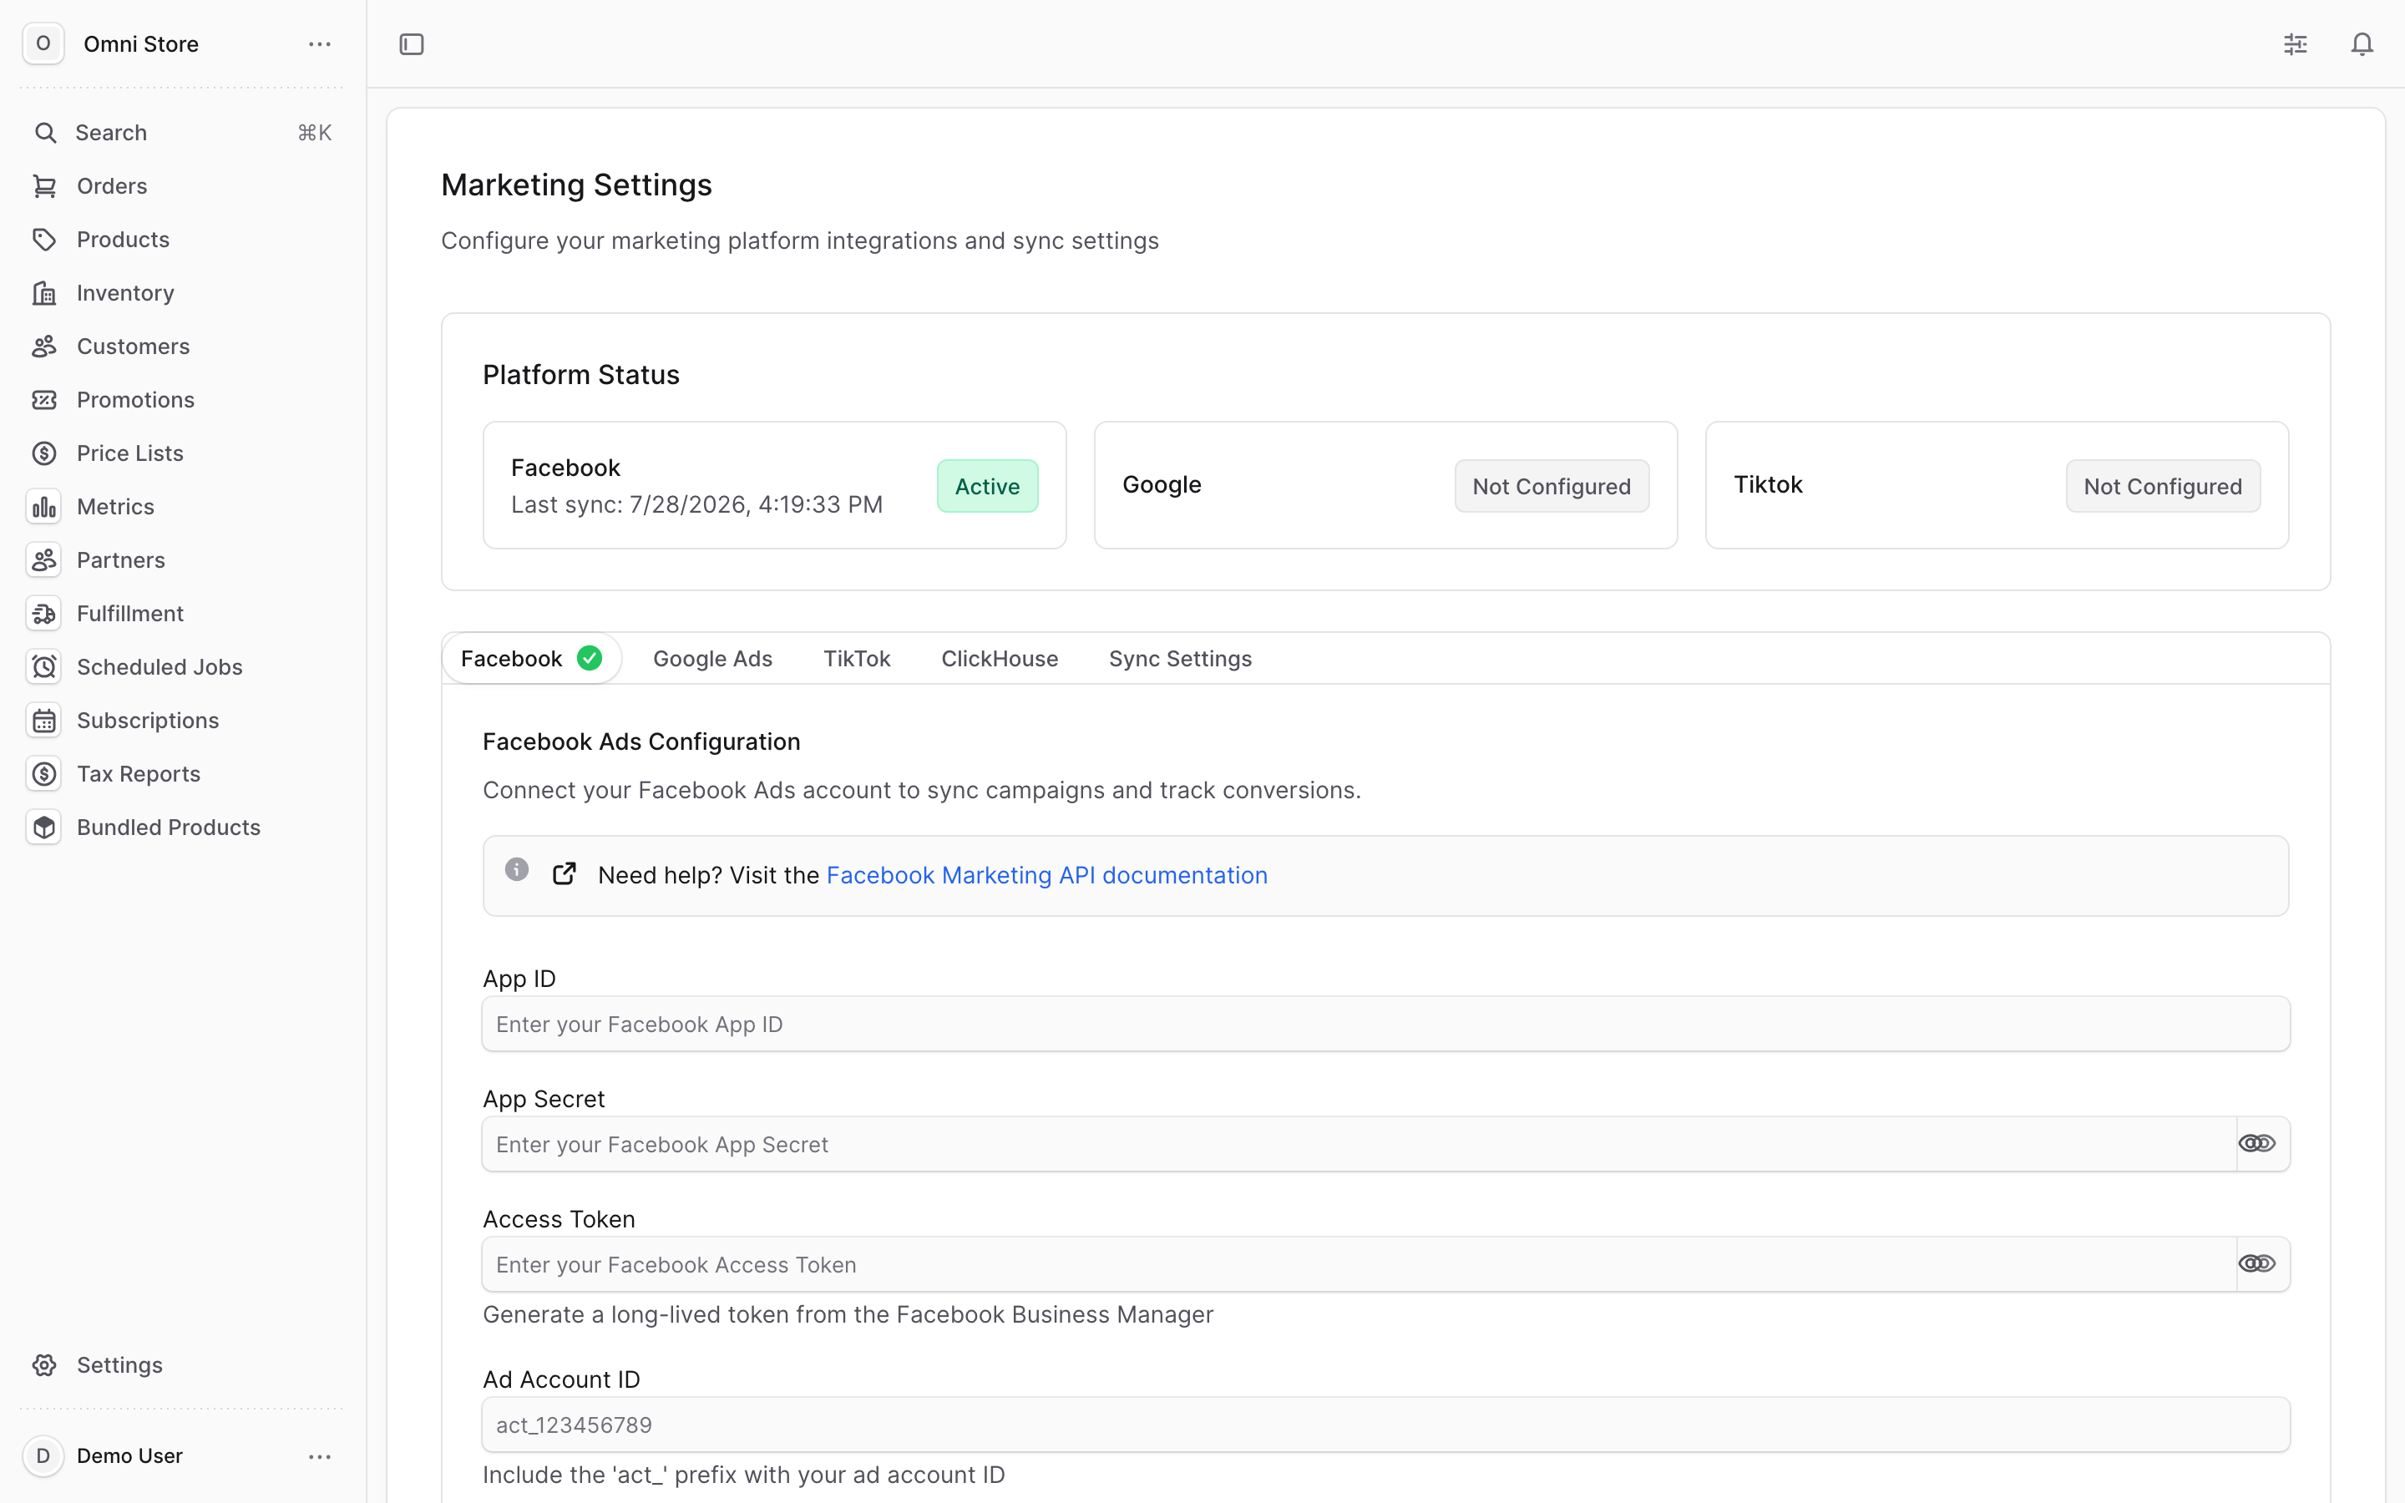The height and width of the screenshot is (1503, 2405).
Task: Click the green check on Facebook tab
Action: click(590, 658)
